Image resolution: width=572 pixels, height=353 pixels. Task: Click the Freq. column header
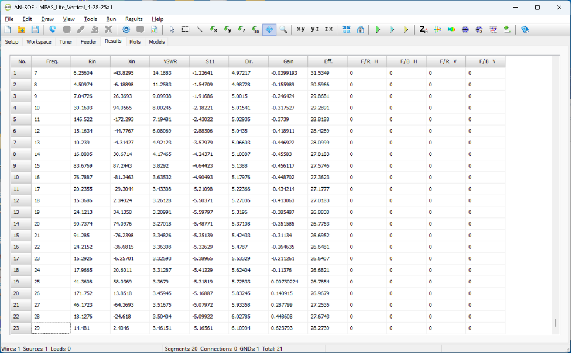coord(52,61)
